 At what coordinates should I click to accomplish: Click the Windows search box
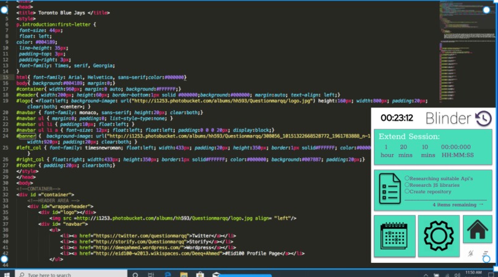point(72,274)
